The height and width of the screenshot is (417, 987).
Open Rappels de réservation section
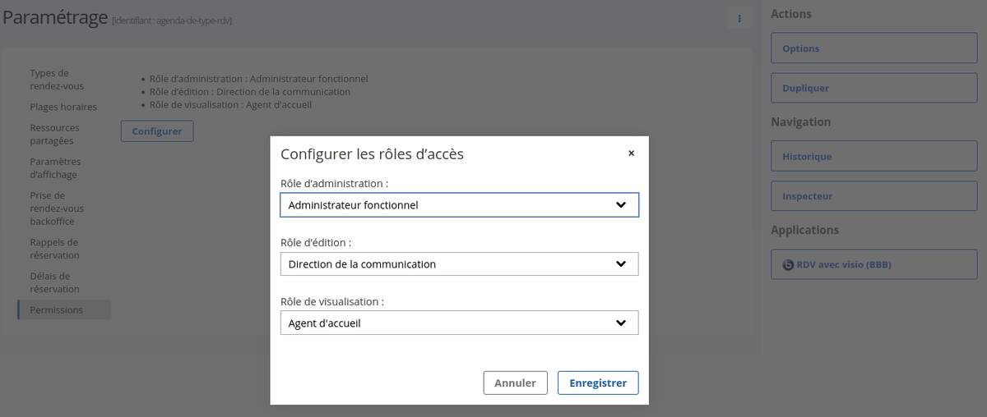54,249
